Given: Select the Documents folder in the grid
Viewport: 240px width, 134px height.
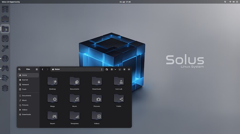Looking at the screenshot, I should point(74,81).
